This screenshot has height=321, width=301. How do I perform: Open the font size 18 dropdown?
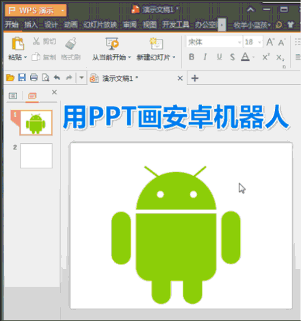click(x=259, y=42)
